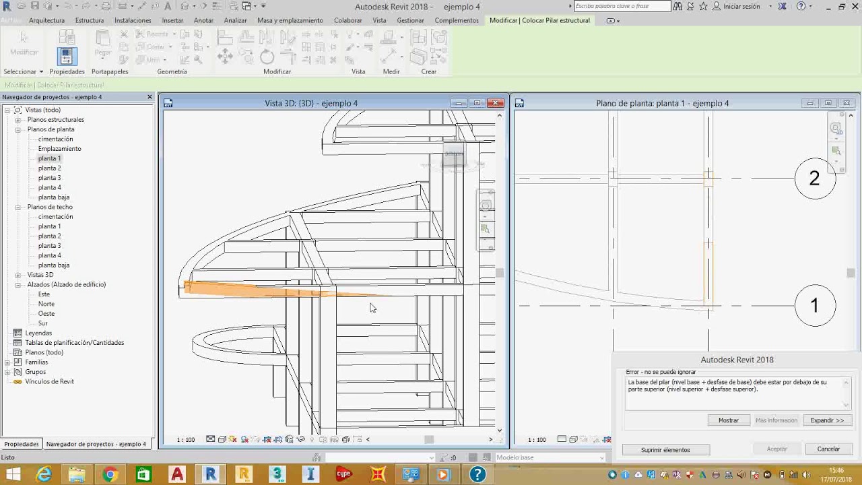This screenshot has height=485, width=862.
Task: Click the Open folder icon in quick access toolbar
Action: click(22, 6)
